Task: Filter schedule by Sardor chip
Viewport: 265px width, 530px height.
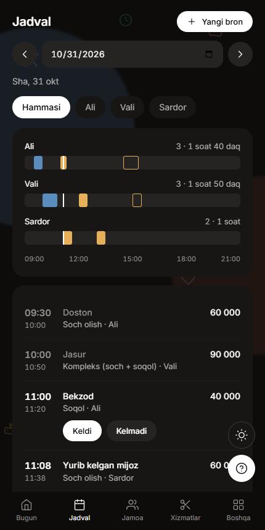Action: click(x=173, y=107)
